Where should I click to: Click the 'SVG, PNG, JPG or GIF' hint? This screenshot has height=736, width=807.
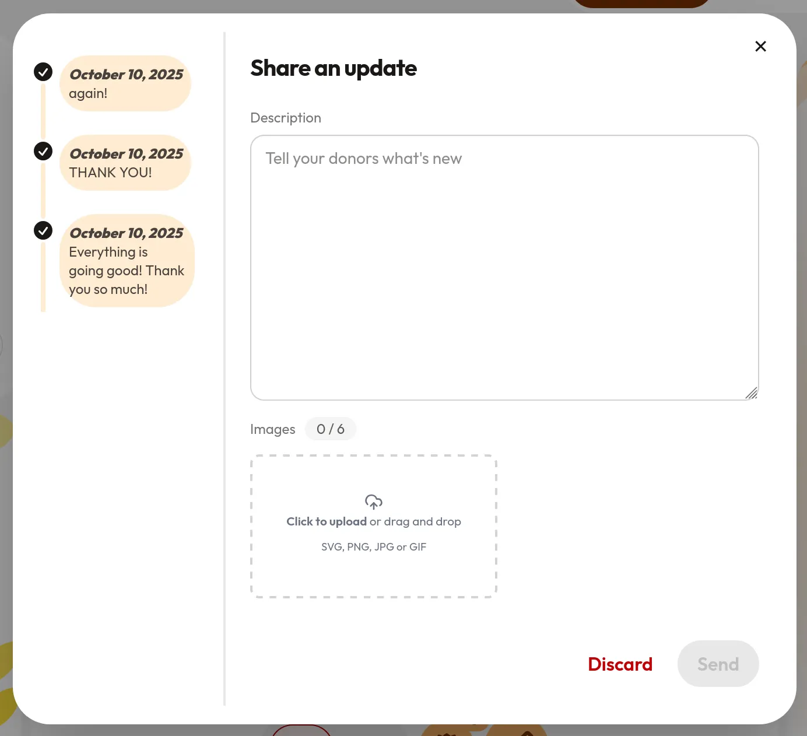pyautogui.click(x=374, y=547)
